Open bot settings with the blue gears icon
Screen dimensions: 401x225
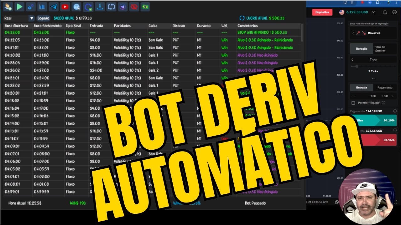(31, 7)
